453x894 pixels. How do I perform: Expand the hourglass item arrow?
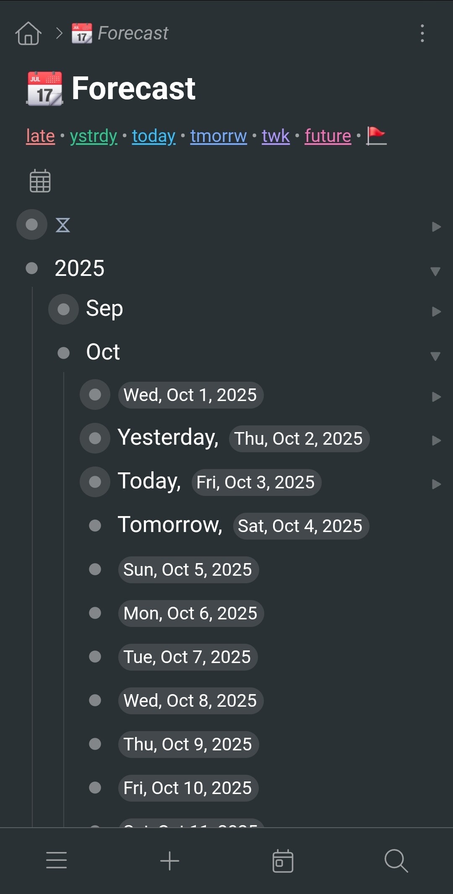click(x=436, y=227)
